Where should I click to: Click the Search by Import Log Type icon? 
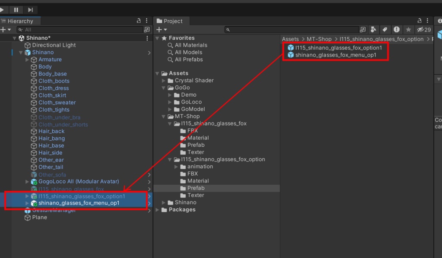pos(397,30)
